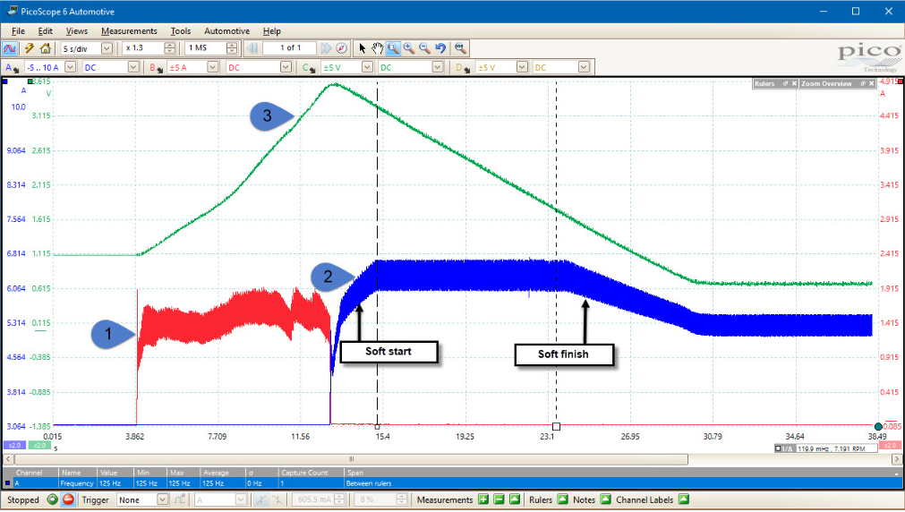Toggle the Rulers legend button
The image size is (905, 512).
563,499
